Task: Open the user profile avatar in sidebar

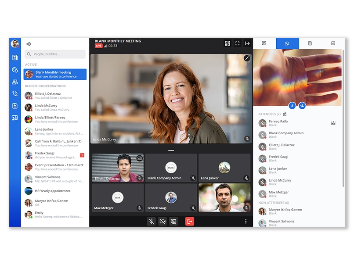Action: [x=15, y=44]
